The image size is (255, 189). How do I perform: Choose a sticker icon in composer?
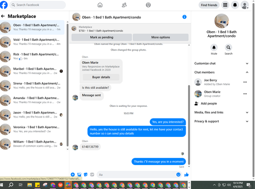pos(86,175)
